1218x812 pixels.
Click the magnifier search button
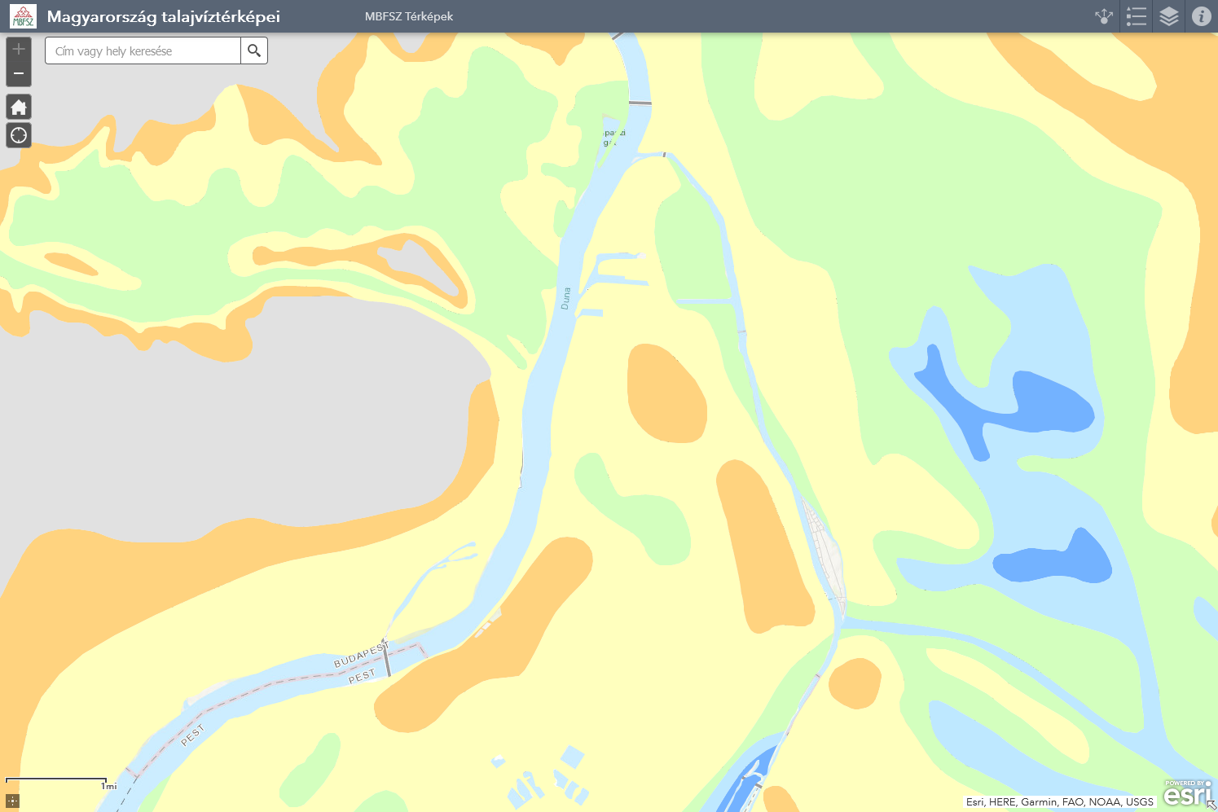point(254,50)
